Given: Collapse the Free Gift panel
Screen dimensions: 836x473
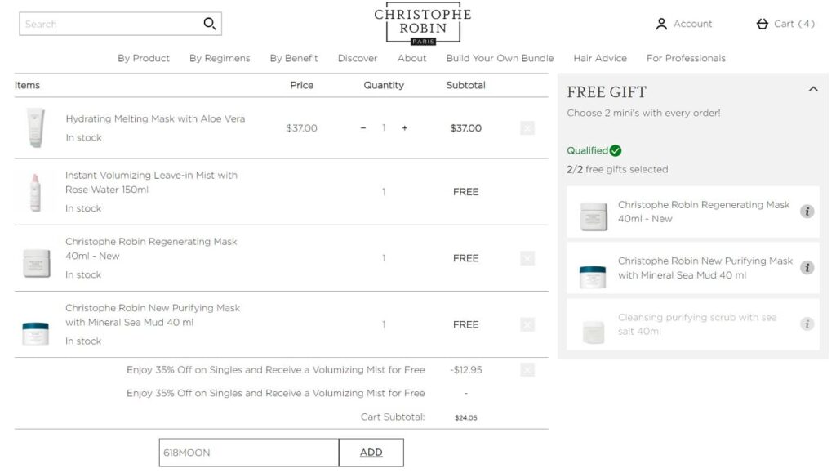Looking at the screenshot, I should pos(813,89).
